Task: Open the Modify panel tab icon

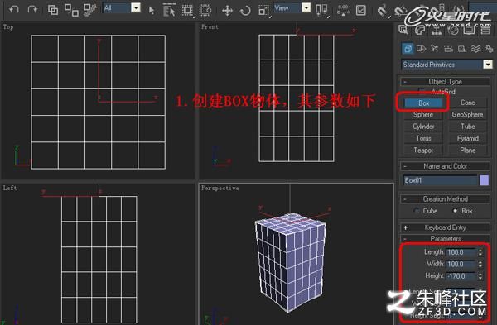Action: [x=420, y=30]
